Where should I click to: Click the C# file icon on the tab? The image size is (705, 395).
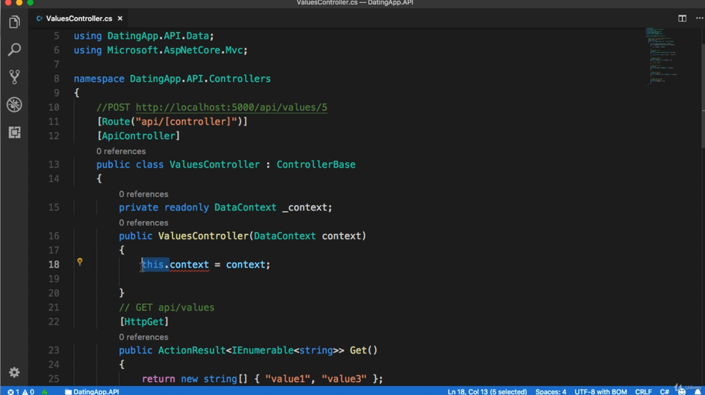point(39,18)
